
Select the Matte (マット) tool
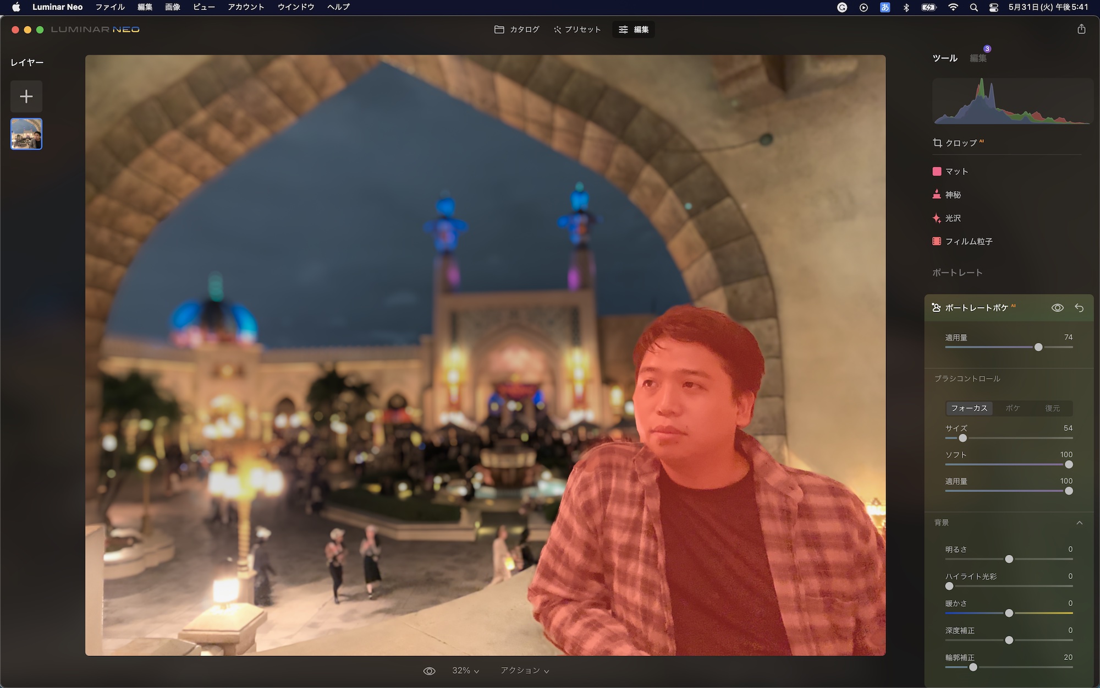click(956, 172)
